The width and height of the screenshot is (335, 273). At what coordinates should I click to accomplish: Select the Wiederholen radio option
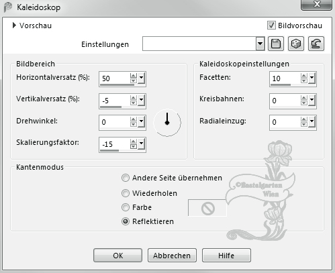pyautogui.click(x=126, y=193)
